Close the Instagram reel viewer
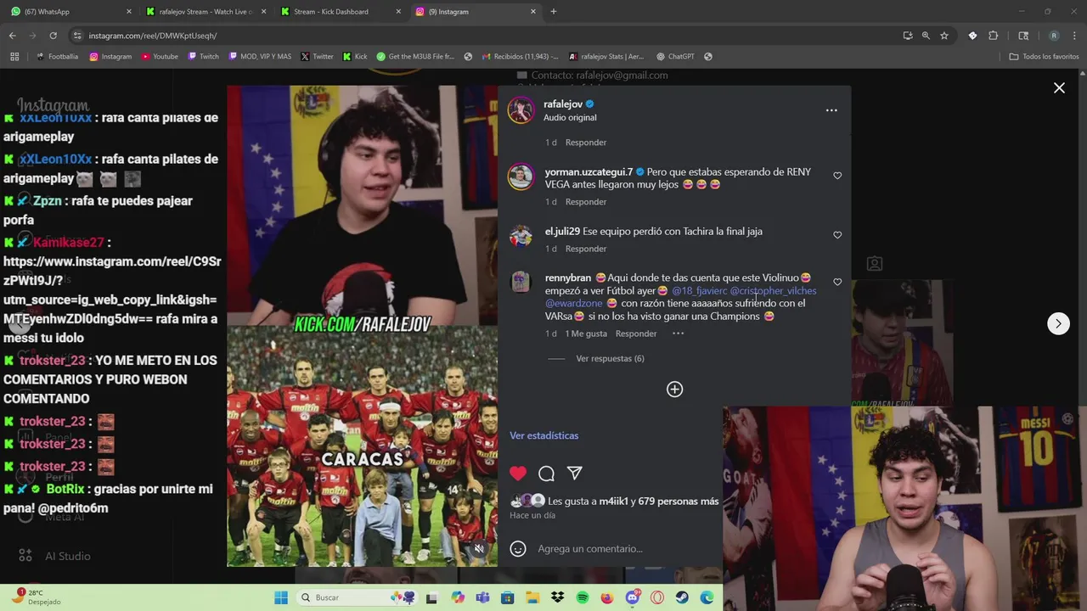This screenshot has width=1087, height=611. [1059, 88]
